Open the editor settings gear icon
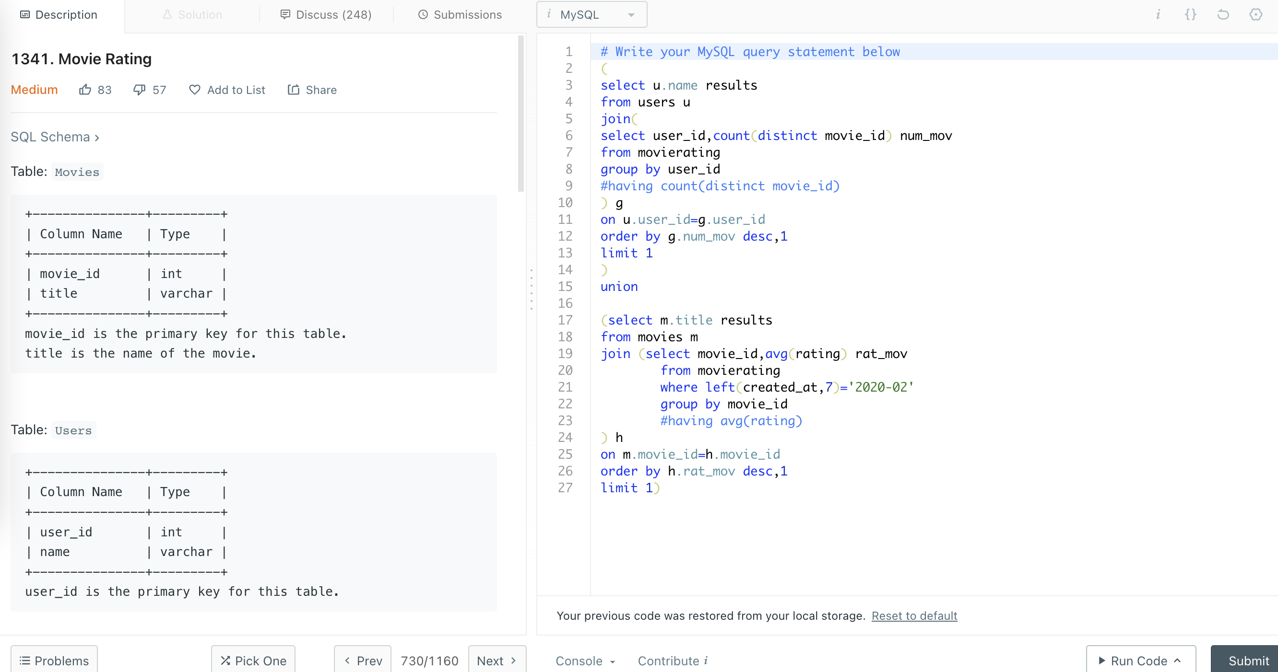This screenshot has height=672, width=1278. 1255,14
